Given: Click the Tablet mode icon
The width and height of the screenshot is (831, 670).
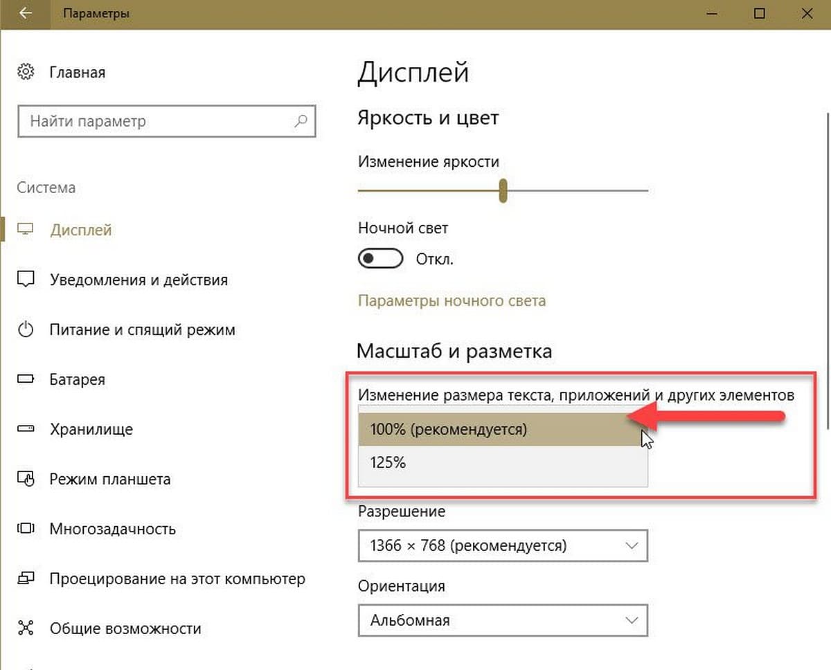Looking at the screenshot, I should (x=26, y=479).
